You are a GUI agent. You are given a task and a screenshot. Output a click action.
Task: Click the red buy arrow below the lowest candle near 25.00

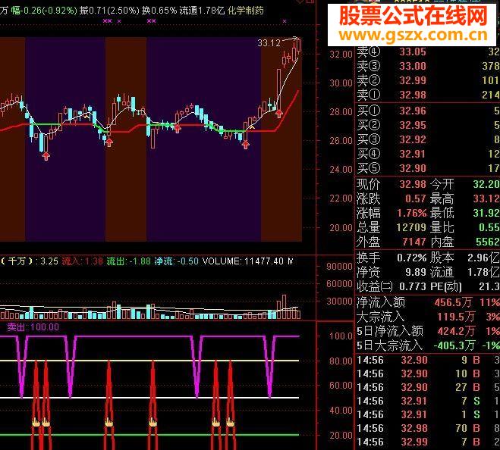[x=46, y=156]
